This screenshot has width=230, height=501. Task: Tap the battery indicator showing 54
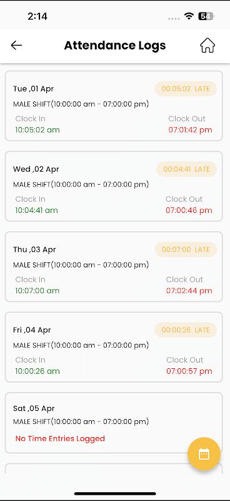[206, 16]
